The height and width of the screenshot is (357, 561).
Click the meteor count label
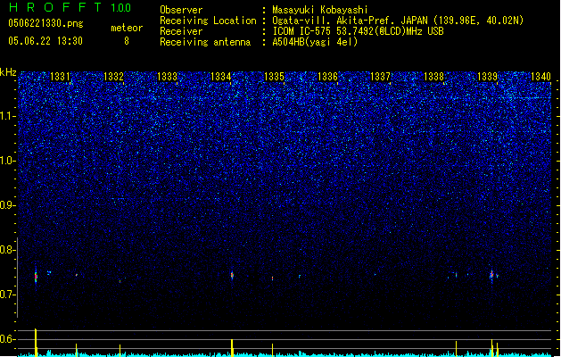[x=127, y=28]
